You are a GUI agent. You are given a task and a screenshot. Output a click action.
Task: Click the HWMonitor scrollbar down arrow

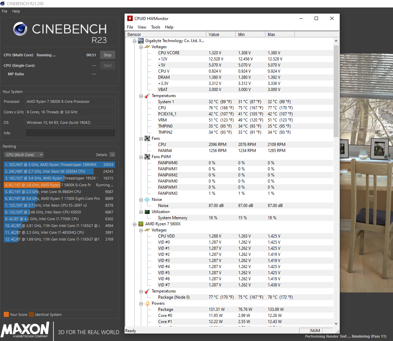pyautogui.click(x=336, y=323)
